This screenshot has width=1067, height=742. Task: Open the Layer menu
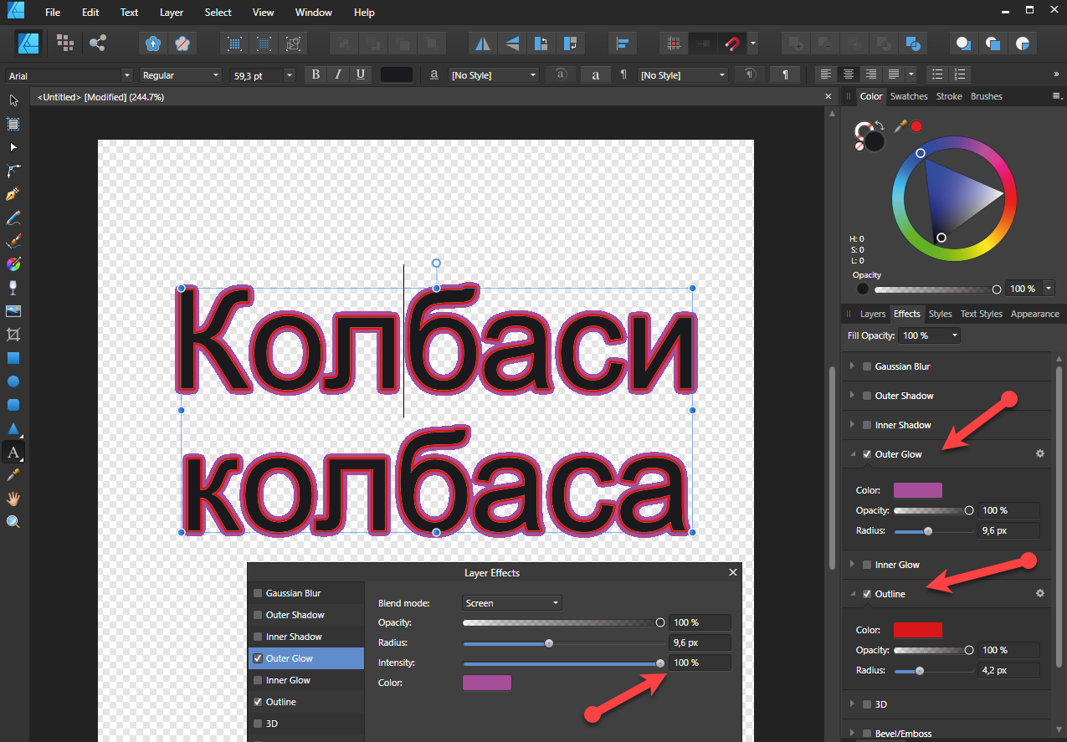click(172, 13)
